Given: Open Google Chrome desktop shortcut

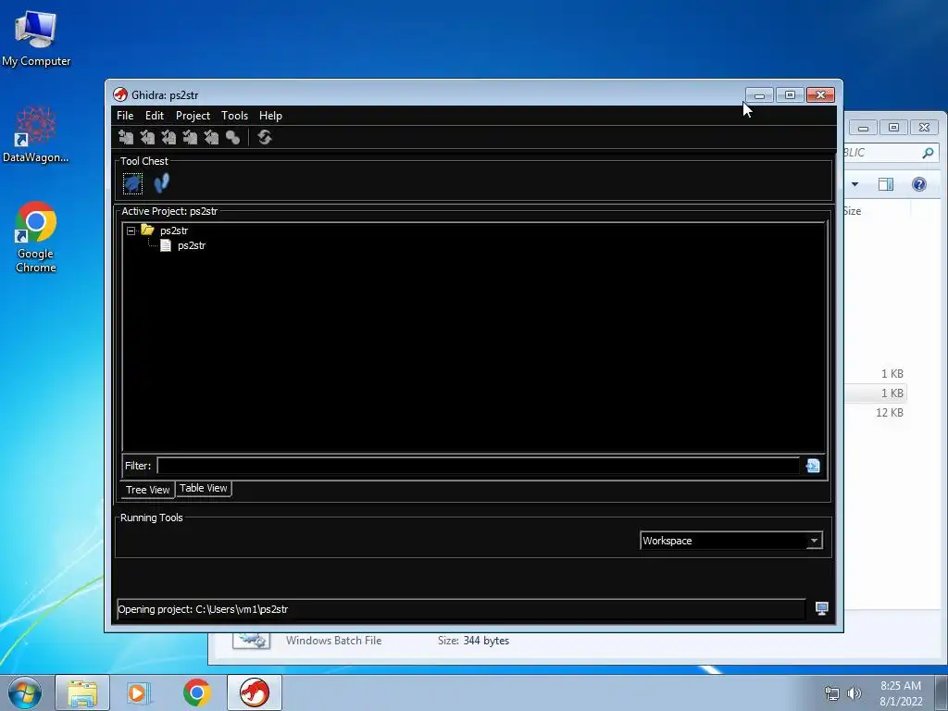Looking at the screenshot, I should (36, 237).
